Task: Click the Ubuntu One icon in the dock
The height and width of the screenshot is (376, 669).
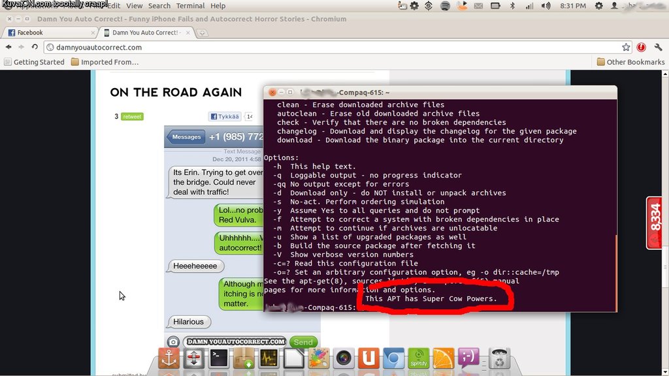Action: click(368, 358)
